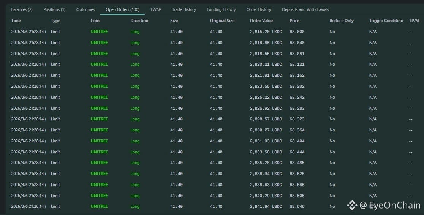Sort by the Type column header
Image resolution: width=424 pixels, height=215 pixels.
coord(55,21)
